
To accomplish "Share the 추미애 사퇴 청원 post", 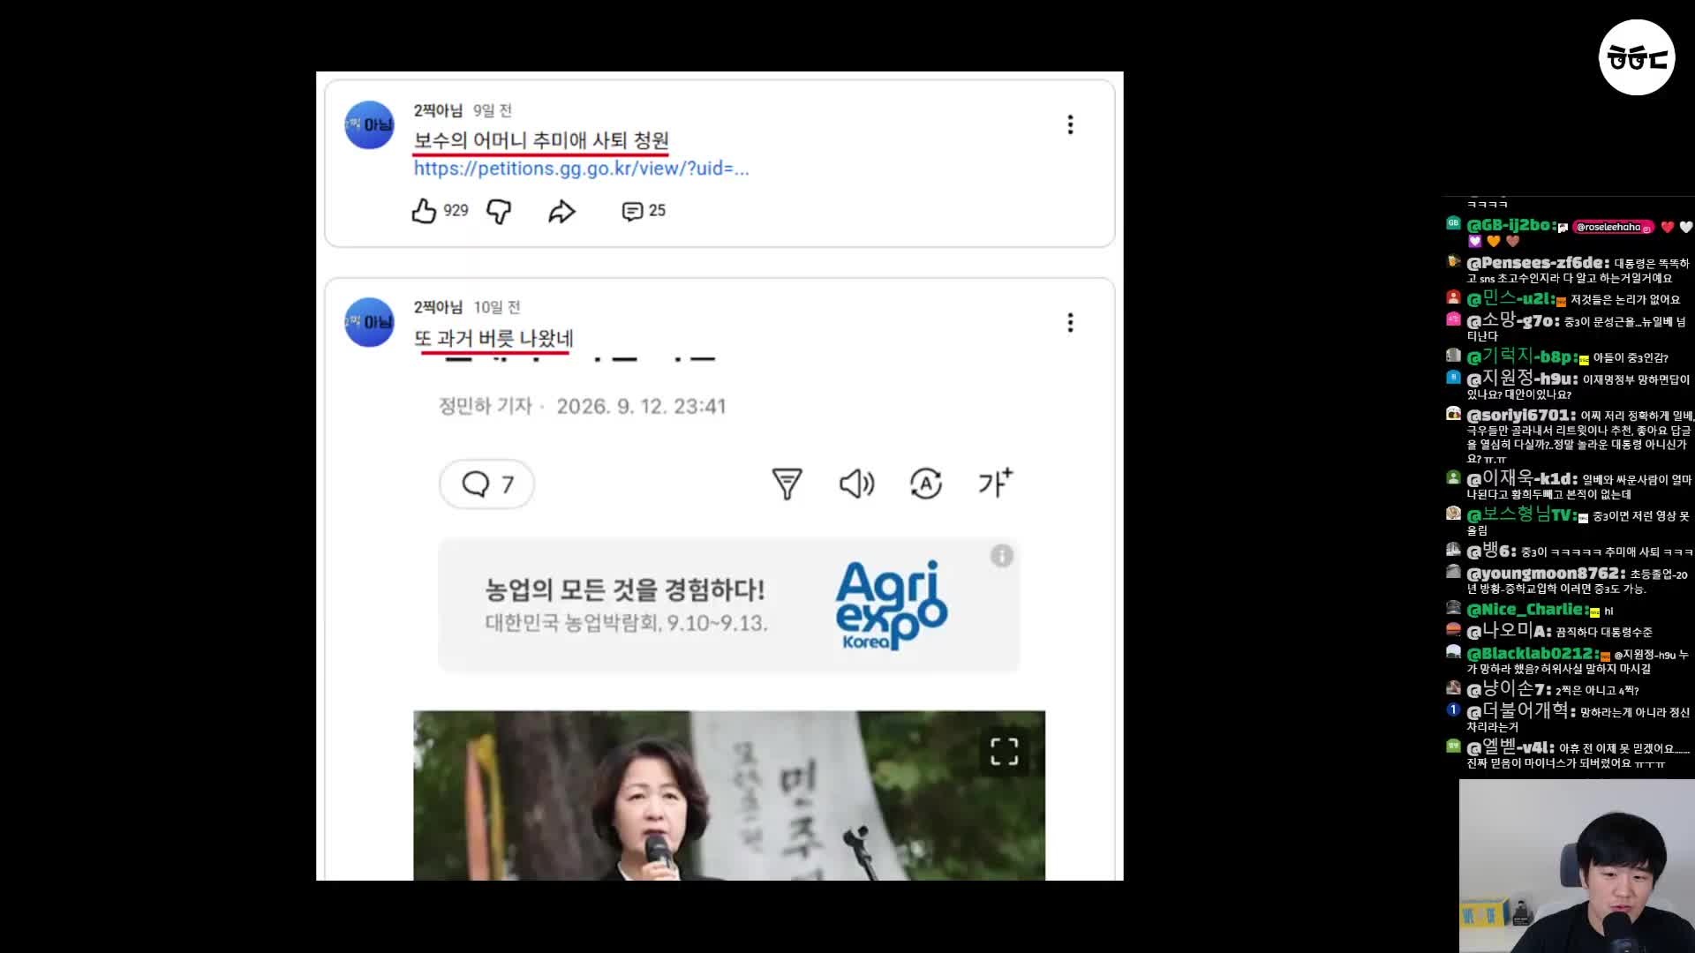I will coord(561,212).
